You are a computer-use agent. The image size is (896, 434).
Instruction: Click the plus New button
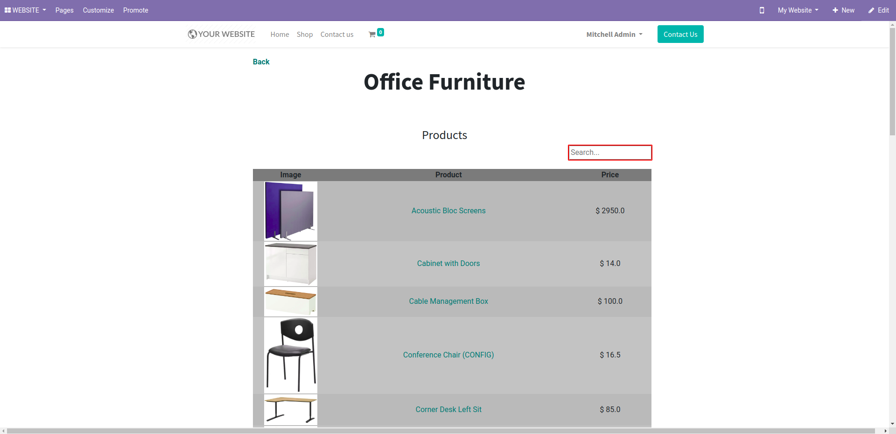843,10
